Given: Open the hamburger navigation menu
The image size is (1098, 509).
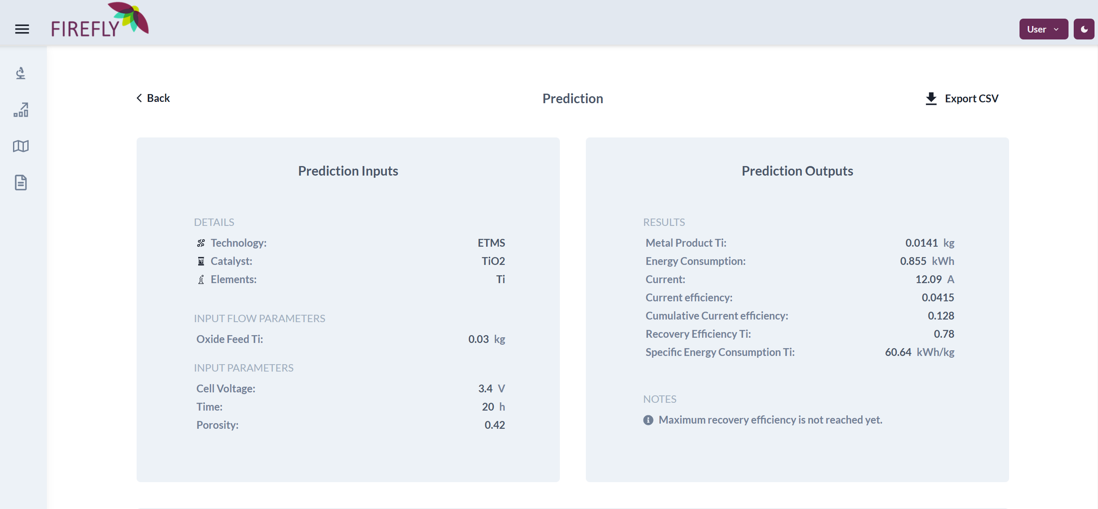Looking at the screenshot, I should point(22,29).
